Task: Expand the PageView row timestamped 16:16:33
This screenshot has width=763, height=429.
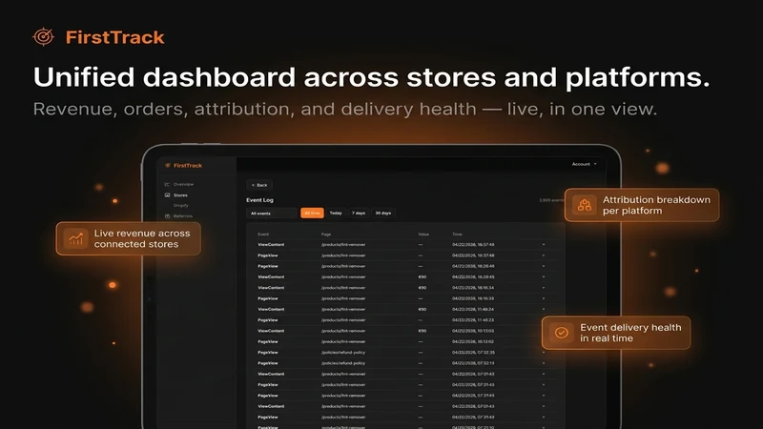Action: pyautogui.click(x=544, y=298)
